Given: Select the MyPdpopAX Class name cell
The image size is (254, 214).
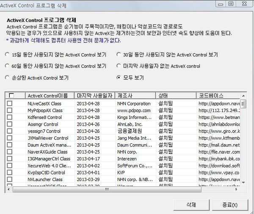Looking at the screenshot, I should 45,110.
